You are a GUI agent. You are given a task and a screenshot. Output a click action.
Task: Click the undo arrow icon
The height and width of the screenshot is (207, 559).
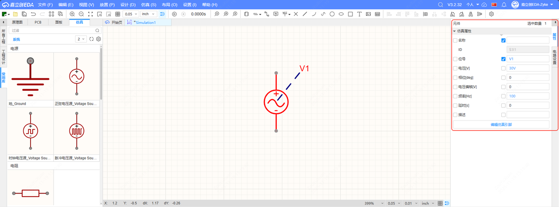(33, 14)
